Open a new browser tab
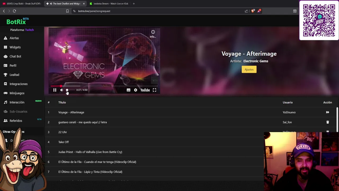339x191 pixels. coord(134,4)
